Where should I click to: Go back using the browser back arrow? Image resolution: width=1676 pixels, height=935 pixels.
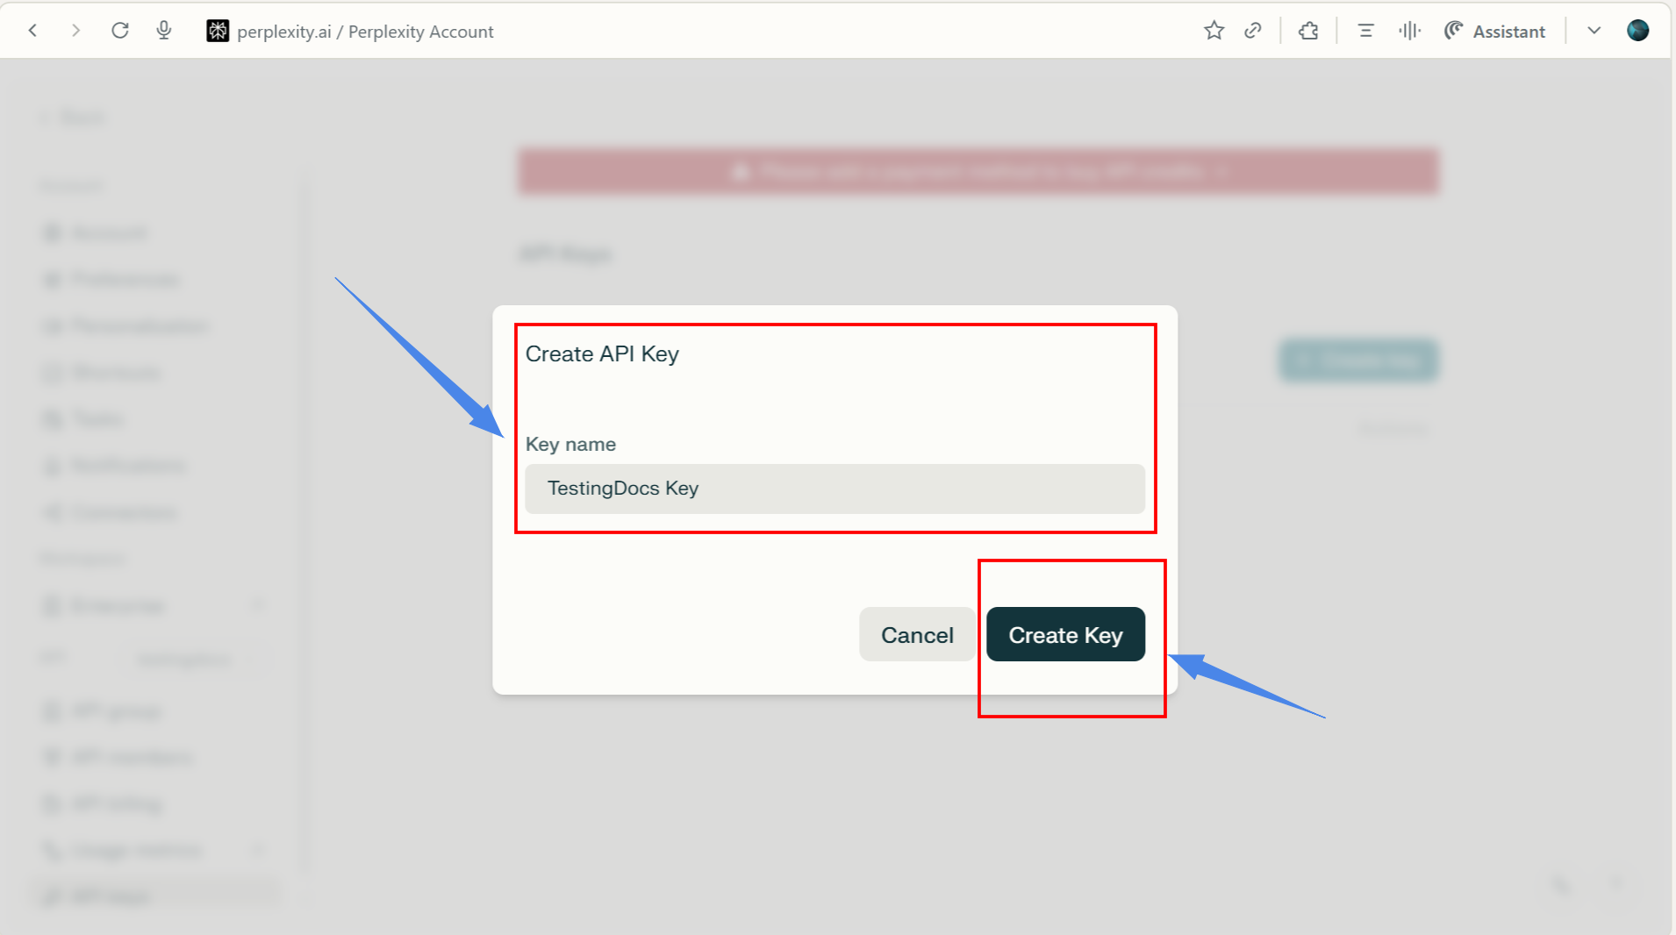pos(33,31)
